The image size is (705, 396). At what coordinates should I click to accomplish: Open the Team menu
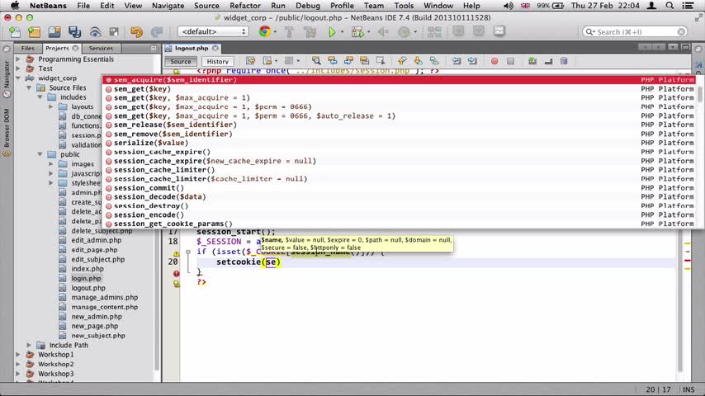tap(374, 6)
